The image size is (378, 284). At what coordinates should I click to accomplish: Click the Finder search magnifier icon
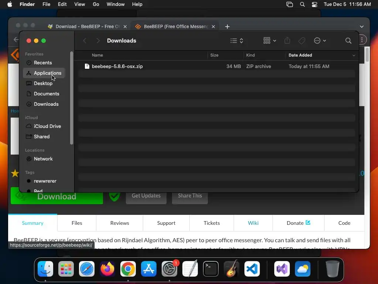348,41
